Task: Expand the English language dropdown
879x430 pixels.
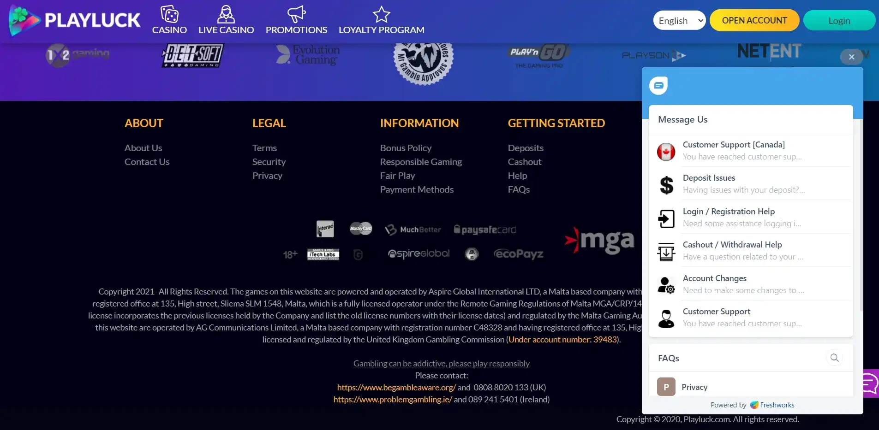Action: tap(679, 21)
